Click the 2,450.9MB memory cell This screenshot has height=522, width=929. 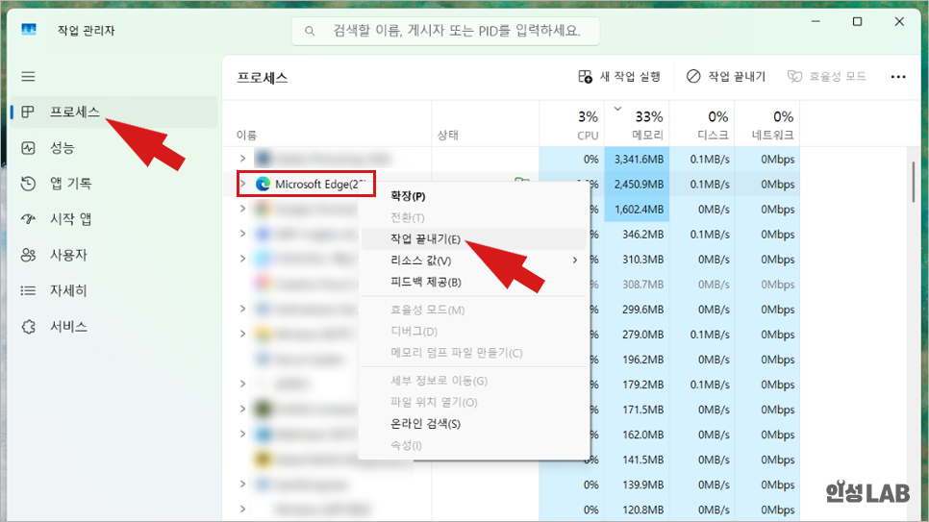coord(639,185)
